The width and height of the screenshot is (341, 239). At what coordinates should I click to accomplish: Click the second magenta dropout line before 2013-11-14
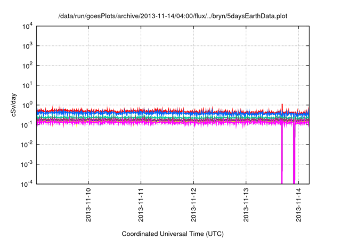pyautogui.click(x=294, y=155)
